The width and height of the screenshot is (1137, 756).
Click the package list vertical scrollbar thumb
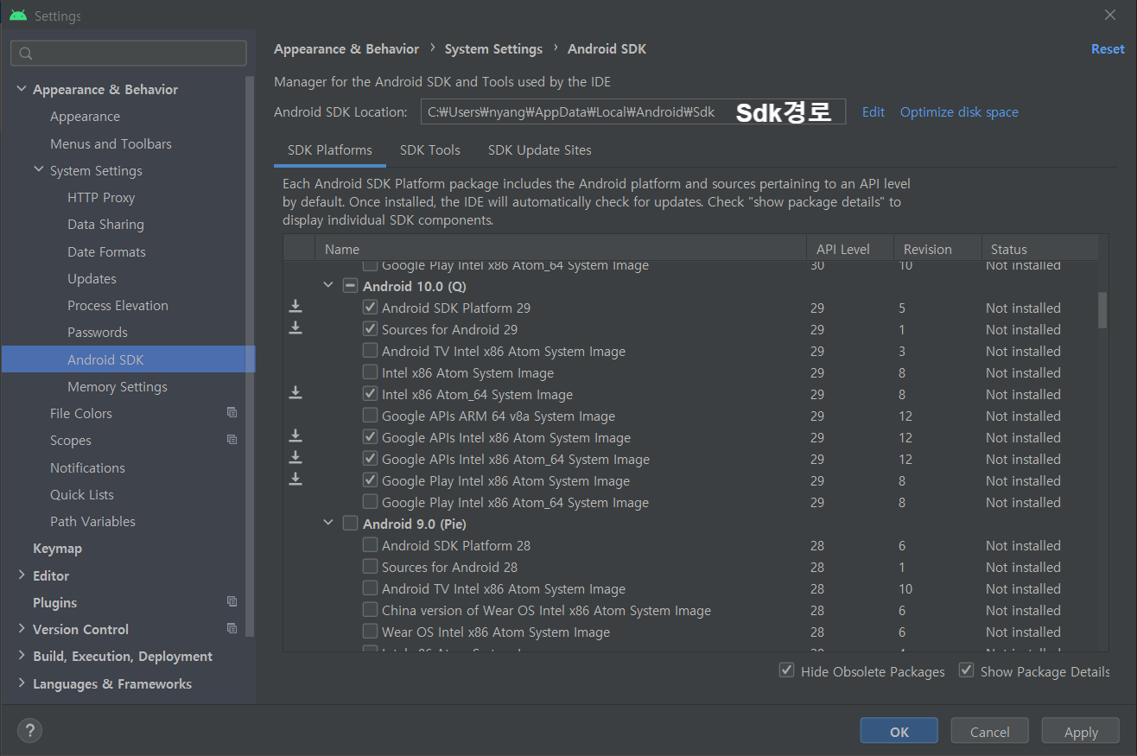click(x=1102, y=310)
